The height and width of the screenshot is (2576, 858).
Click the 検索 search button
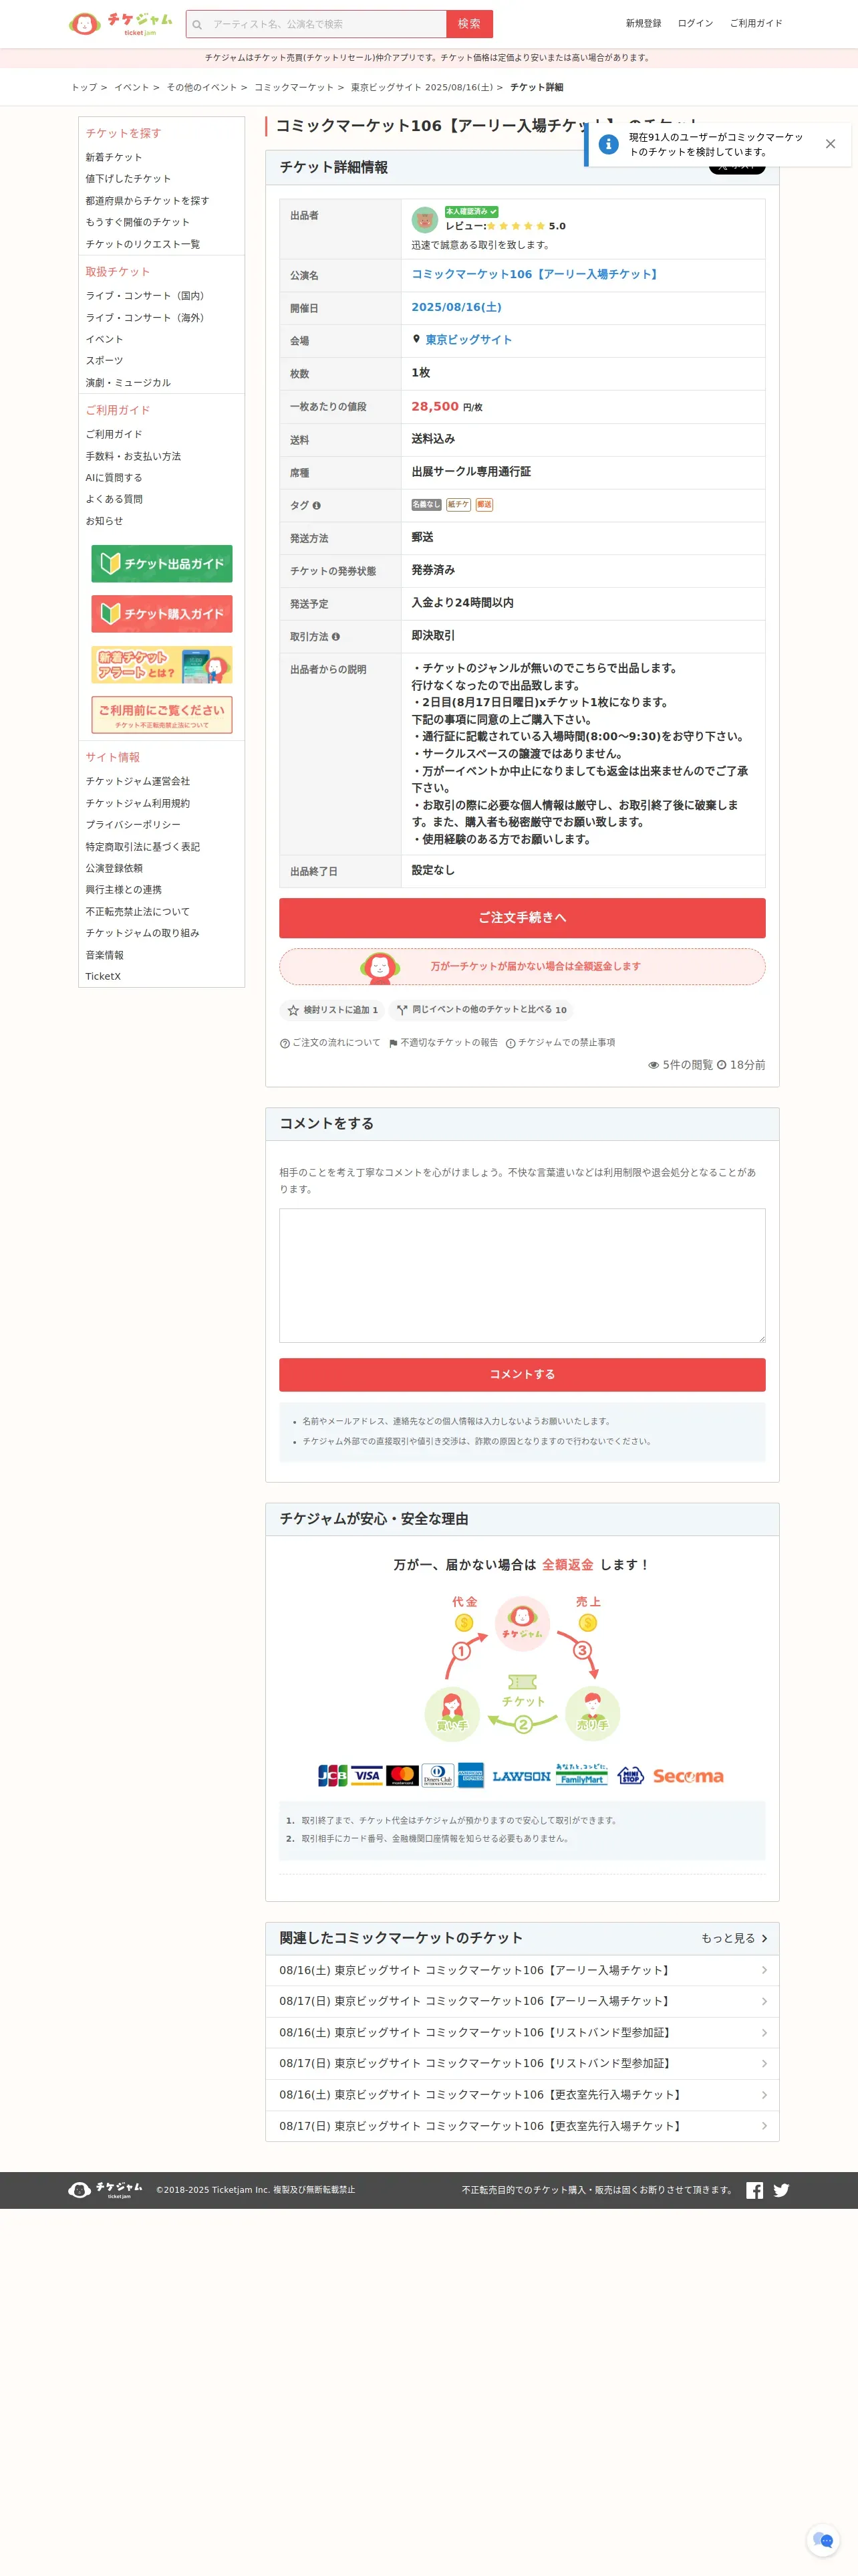pyautogui.click(x=470, y=24)
